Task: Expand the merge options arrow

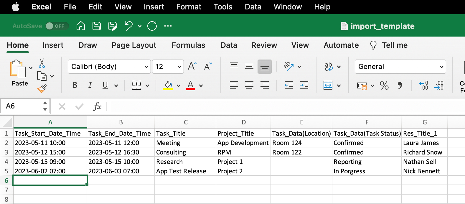Action: click(x=339, y=86)
